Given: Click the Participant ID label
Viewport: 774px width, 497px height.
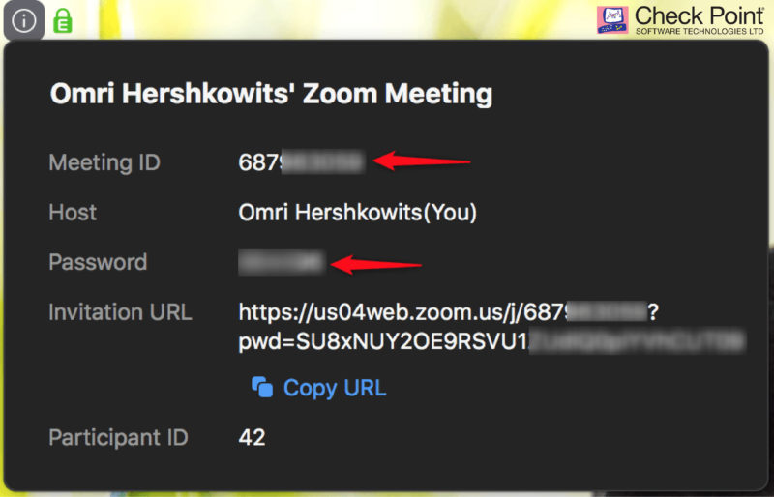Looking at the screenshot, I should click(118, 437).
